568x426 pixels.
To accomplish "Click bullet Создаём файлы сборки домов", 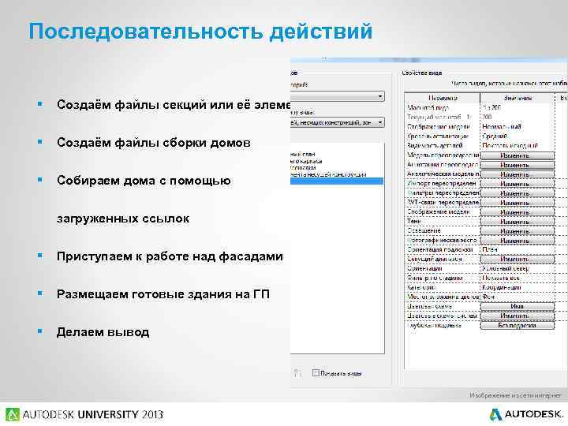I will pos(154,143).
